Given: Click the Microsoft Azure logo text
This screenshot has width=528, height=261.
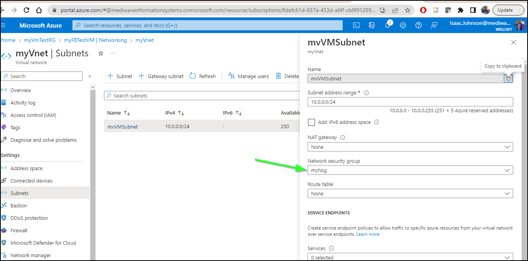Looking at the screenshot, I should [40, 25].
